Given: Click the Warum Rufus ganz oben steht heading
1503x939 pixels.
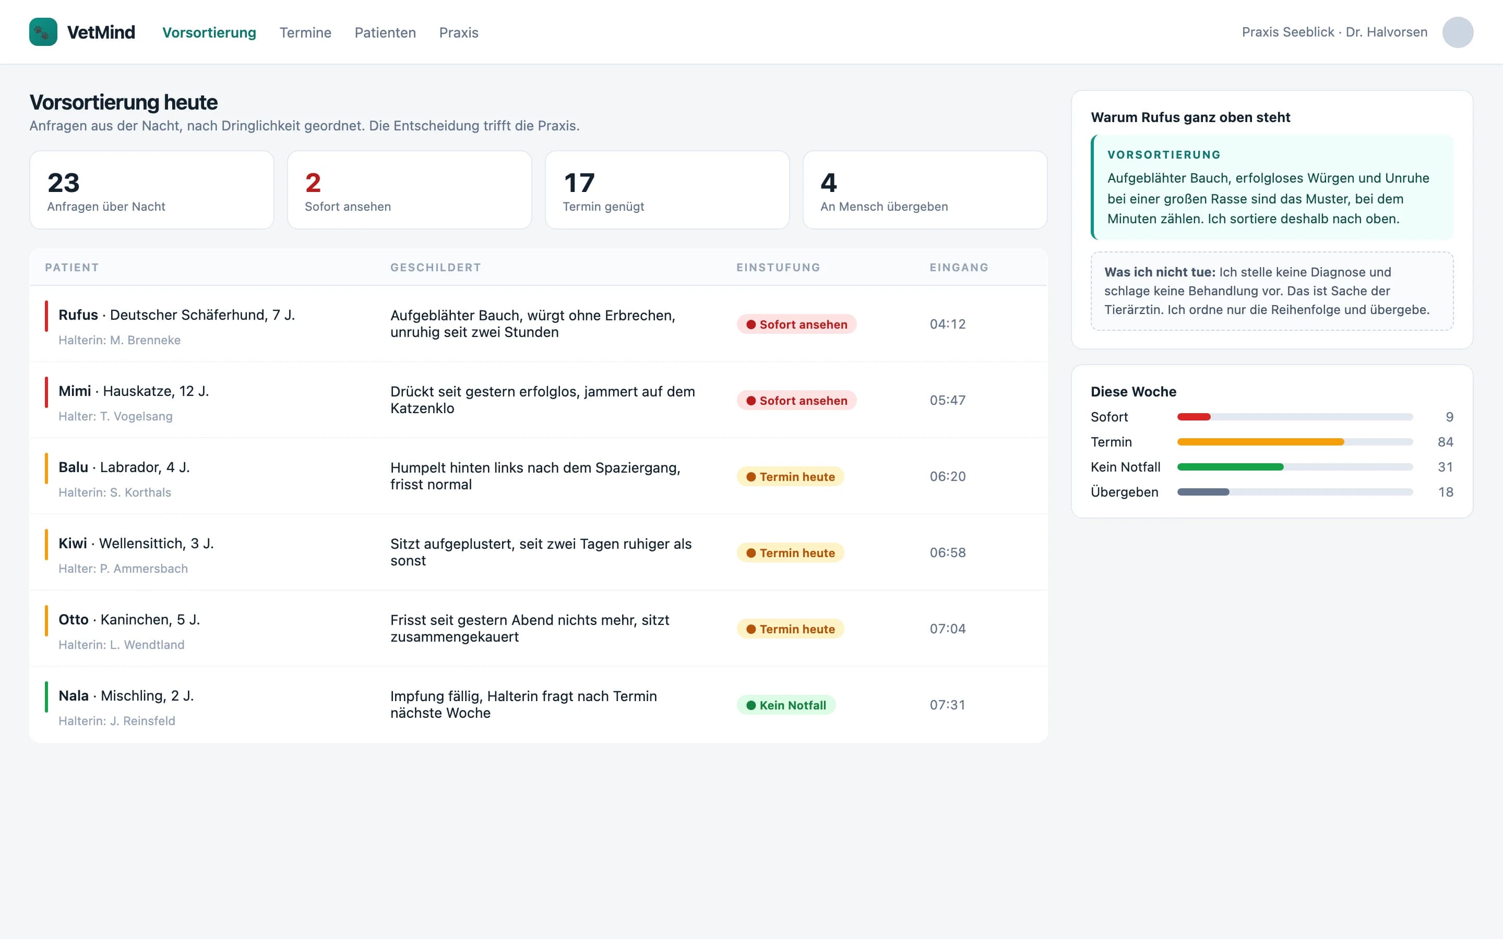Looking at the screenshot, I should pyautogui.click(x=1190, y=117).
